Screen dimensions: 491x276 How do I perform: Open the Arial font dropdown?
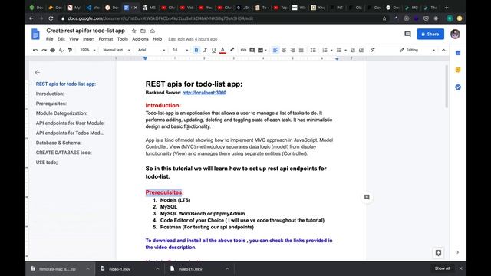coord(151,50)
